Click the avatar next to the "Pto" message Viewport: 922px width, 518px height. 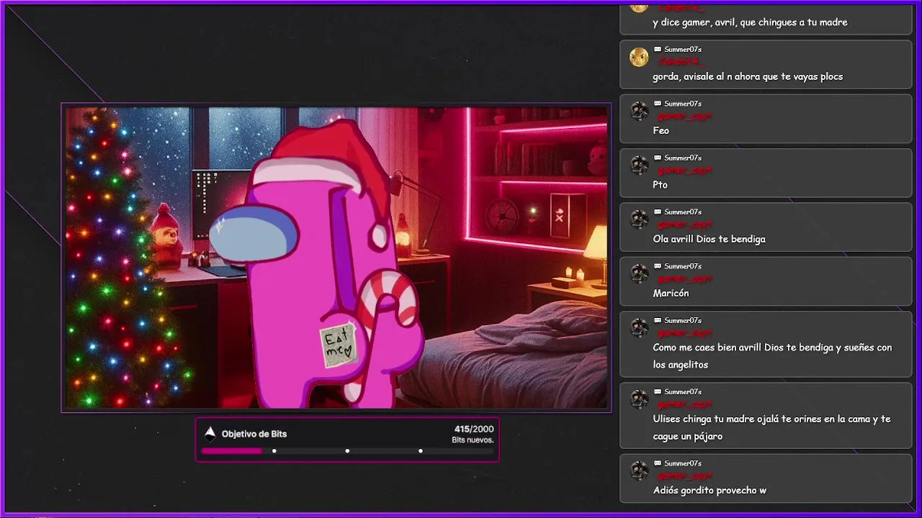[639, 165]
